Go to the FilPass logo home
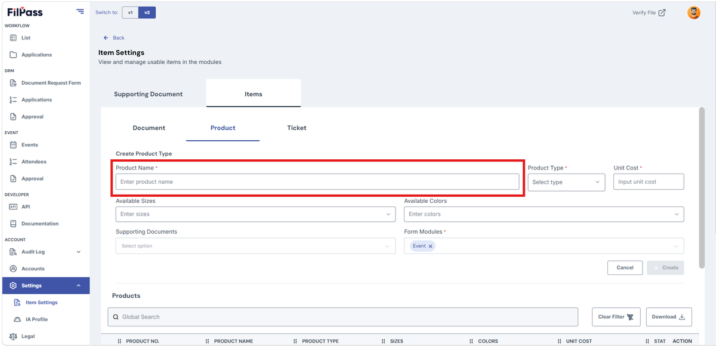Viewport: 716px width, 346px height. pos(25,12)
